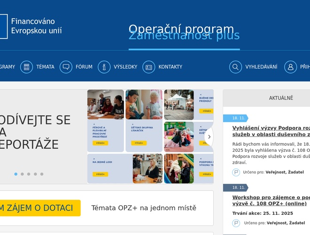
Task: Click the audience icon beside Veřejnost, Žadatel
Action: click(x=236, y=172)
